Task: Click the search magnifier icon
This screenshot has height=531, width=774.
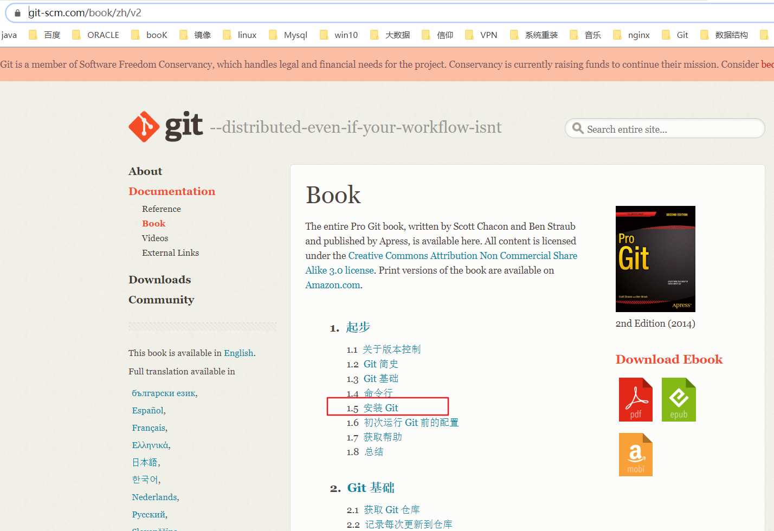Action: click(x=578, y=128)
